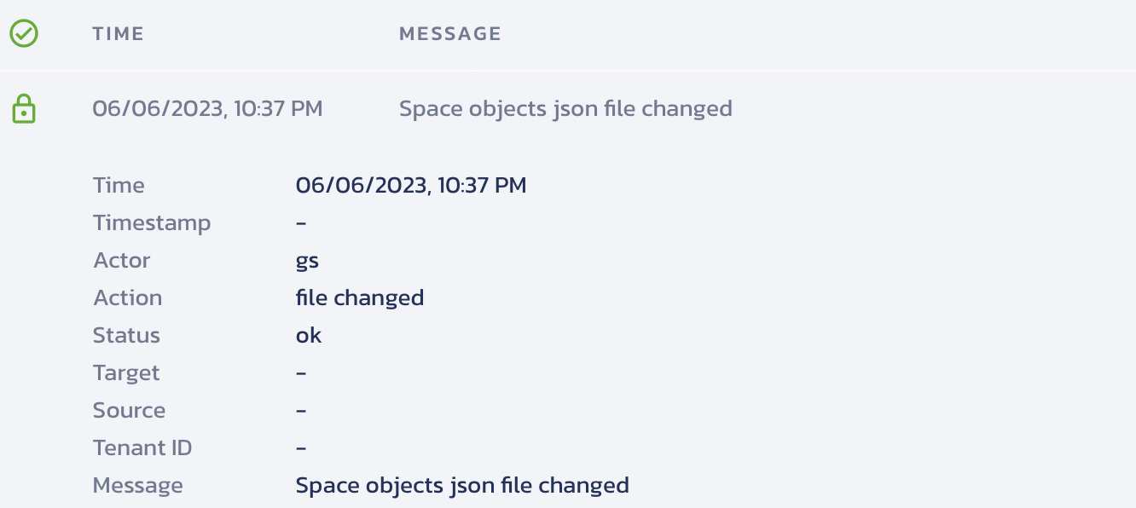Image resolution: width=1136 pixels, height=508 pixels.
Task: Click the Message detail value text
Action: (x=462, y=485)
